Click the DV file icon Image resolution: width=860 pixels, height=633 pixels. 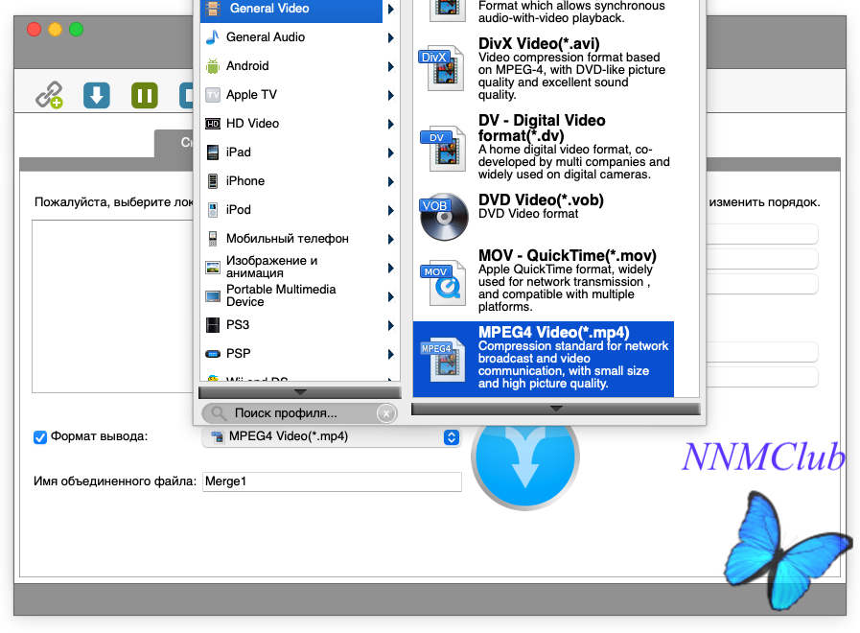pos(443,148)
